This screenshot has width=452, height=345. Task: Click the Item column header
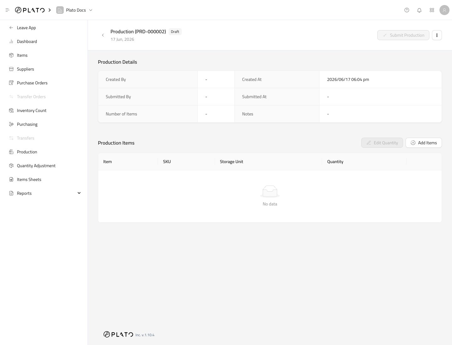point(108,162)
